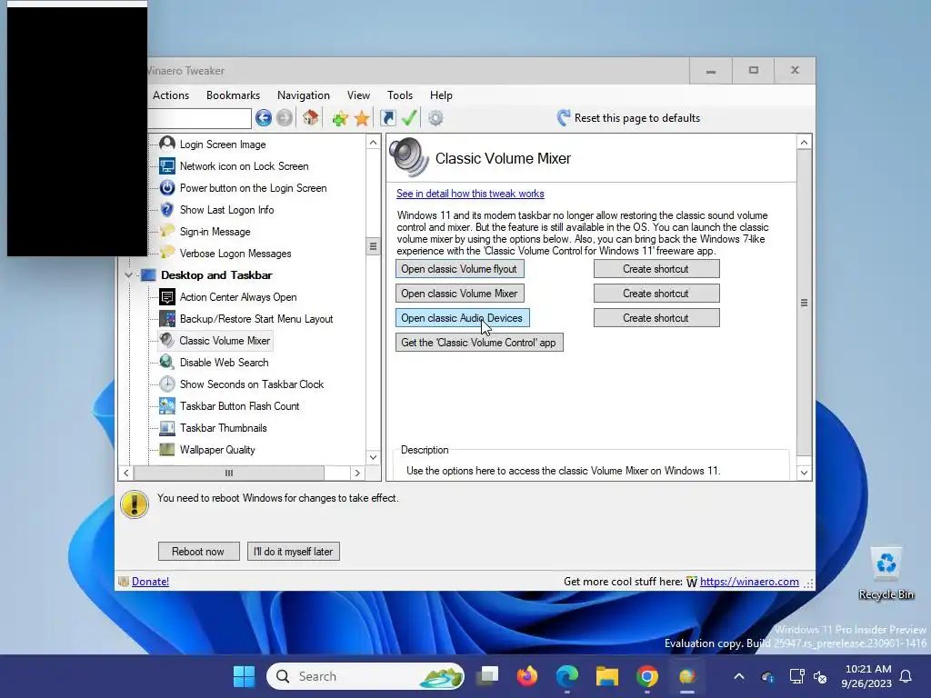
Task: Open the Help menu
Action: [x=441, y=95]
